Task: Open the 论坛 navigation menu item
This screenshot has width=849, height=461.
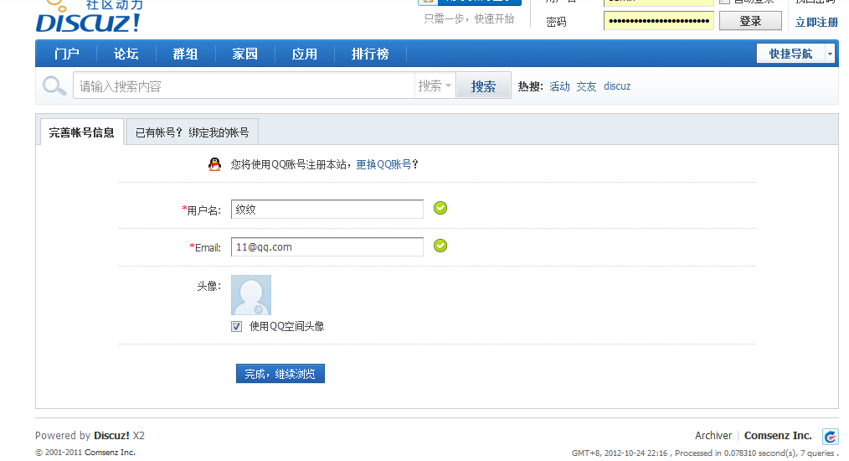Action: pos(126,54)
